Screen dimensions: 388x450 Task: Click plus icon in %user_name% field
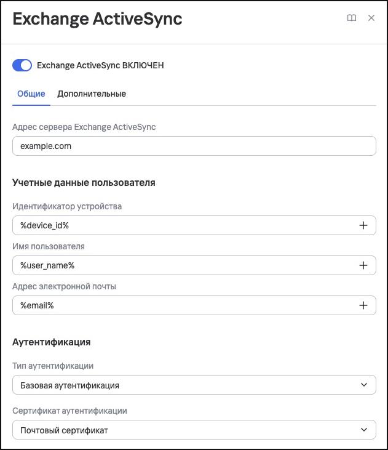click(363, 265)
